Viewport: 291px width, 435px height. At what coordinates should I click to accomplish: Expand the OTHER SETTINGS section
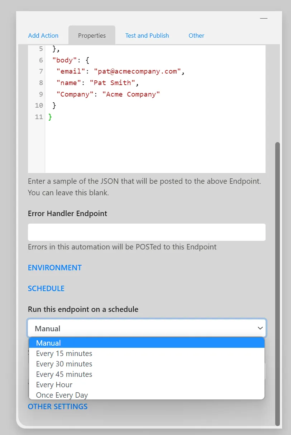(x=58, y=407)
